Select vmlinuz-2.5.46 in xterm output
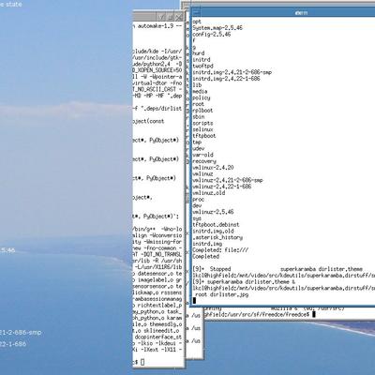 tap(213, 212)
